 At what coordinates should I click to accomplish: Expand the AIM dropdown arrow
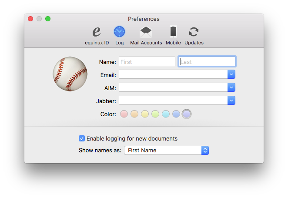click(231, 87)
